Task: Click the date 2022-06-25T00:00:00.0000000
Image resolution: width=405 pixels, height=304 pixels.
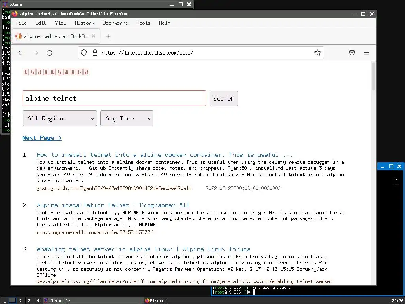Action: click(243, 188)
